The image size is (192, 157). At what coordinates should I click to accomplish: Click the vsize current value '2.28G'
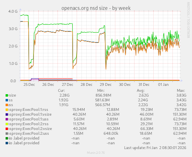pos(64,95)
